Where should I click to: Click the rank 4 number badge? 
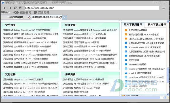tap(126, 43)
